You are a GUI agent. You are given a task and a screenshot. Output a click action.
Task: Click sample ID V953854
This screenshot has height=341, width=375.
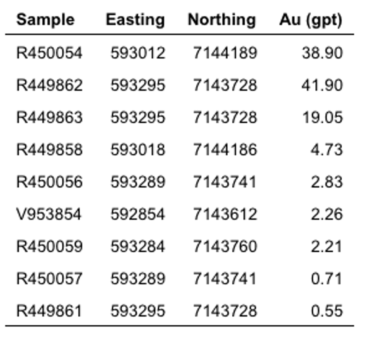click(x=49, y=214)
